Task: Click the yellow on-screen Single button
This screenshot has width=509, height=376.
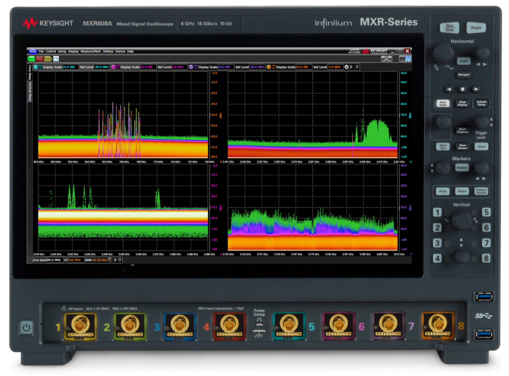Action: click(x=48, y=59)
